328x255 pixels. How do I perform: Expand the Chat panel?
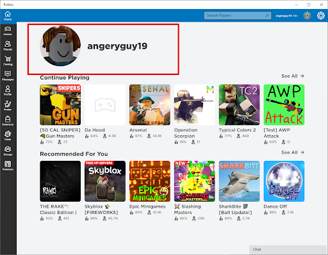[288, 249]
